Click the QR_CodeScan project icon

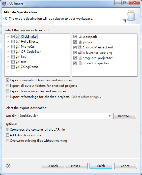[x=18, y=51]
